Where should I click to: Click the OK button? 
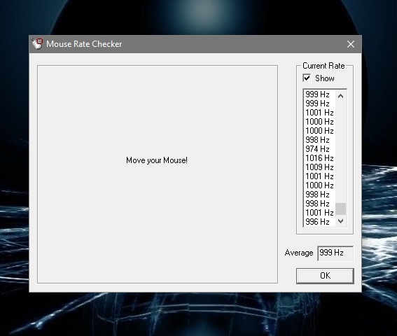(325, 276)
